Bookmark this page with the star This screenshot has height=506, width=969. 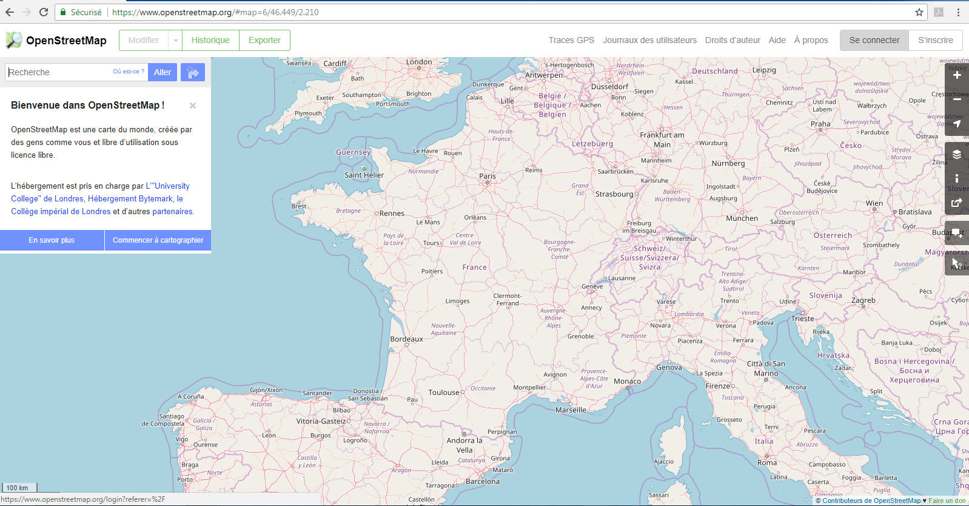[919, 12]
